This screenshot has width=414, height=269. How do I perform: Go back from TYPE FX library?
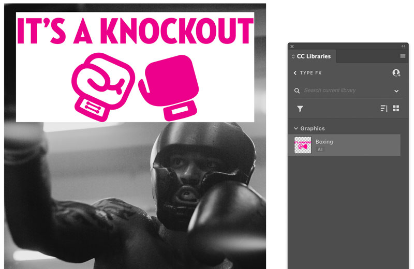tap(295, 73)
